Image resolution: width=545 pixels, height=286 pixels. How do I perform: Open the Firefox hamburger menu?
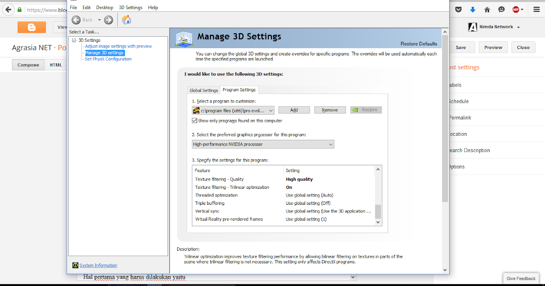536,9
